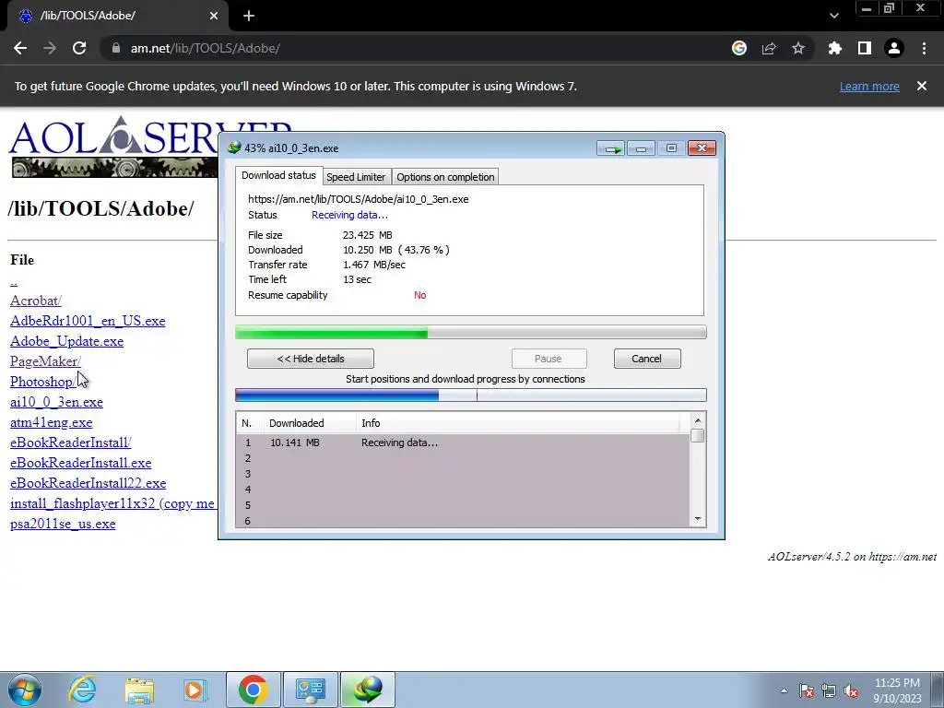Reload the page with refresh icon

[79, 48]
